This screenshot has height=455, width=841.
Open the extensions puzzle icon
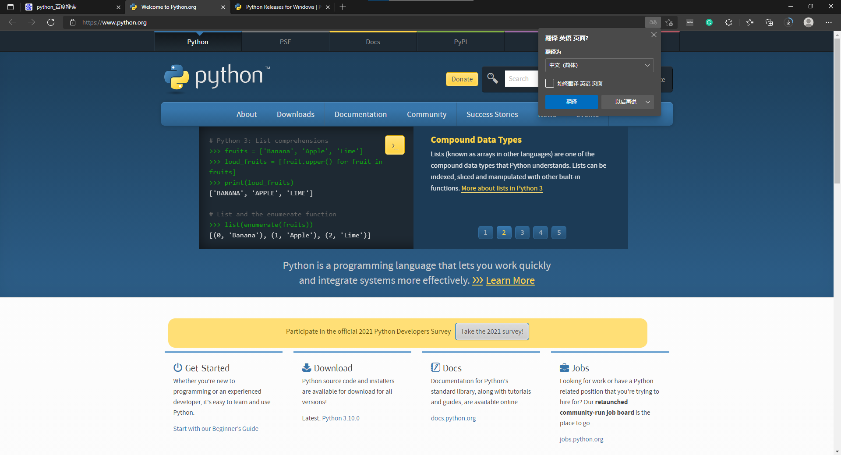pos(728,22)
